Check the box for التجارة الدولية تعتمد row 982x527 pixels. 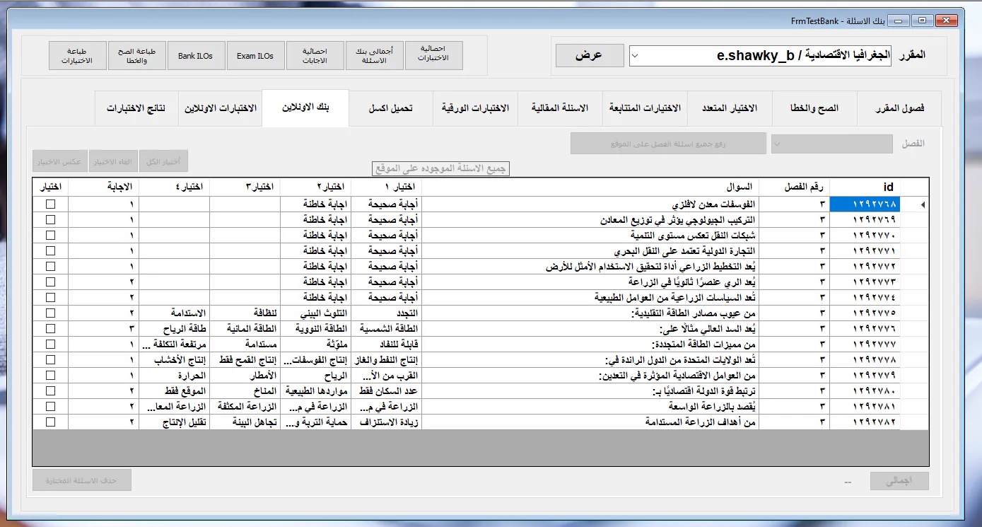[x=50, y=250]
